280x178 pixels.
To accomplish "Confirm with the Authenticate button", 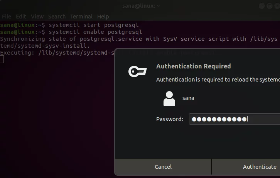I will [259, 167].
